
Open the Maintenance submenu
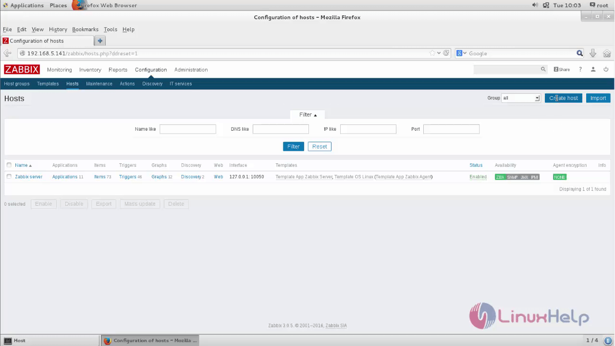tap(99, 84)
